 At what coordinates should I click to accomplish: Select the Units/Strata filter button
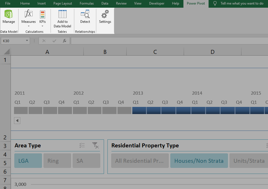pos(248,160)
